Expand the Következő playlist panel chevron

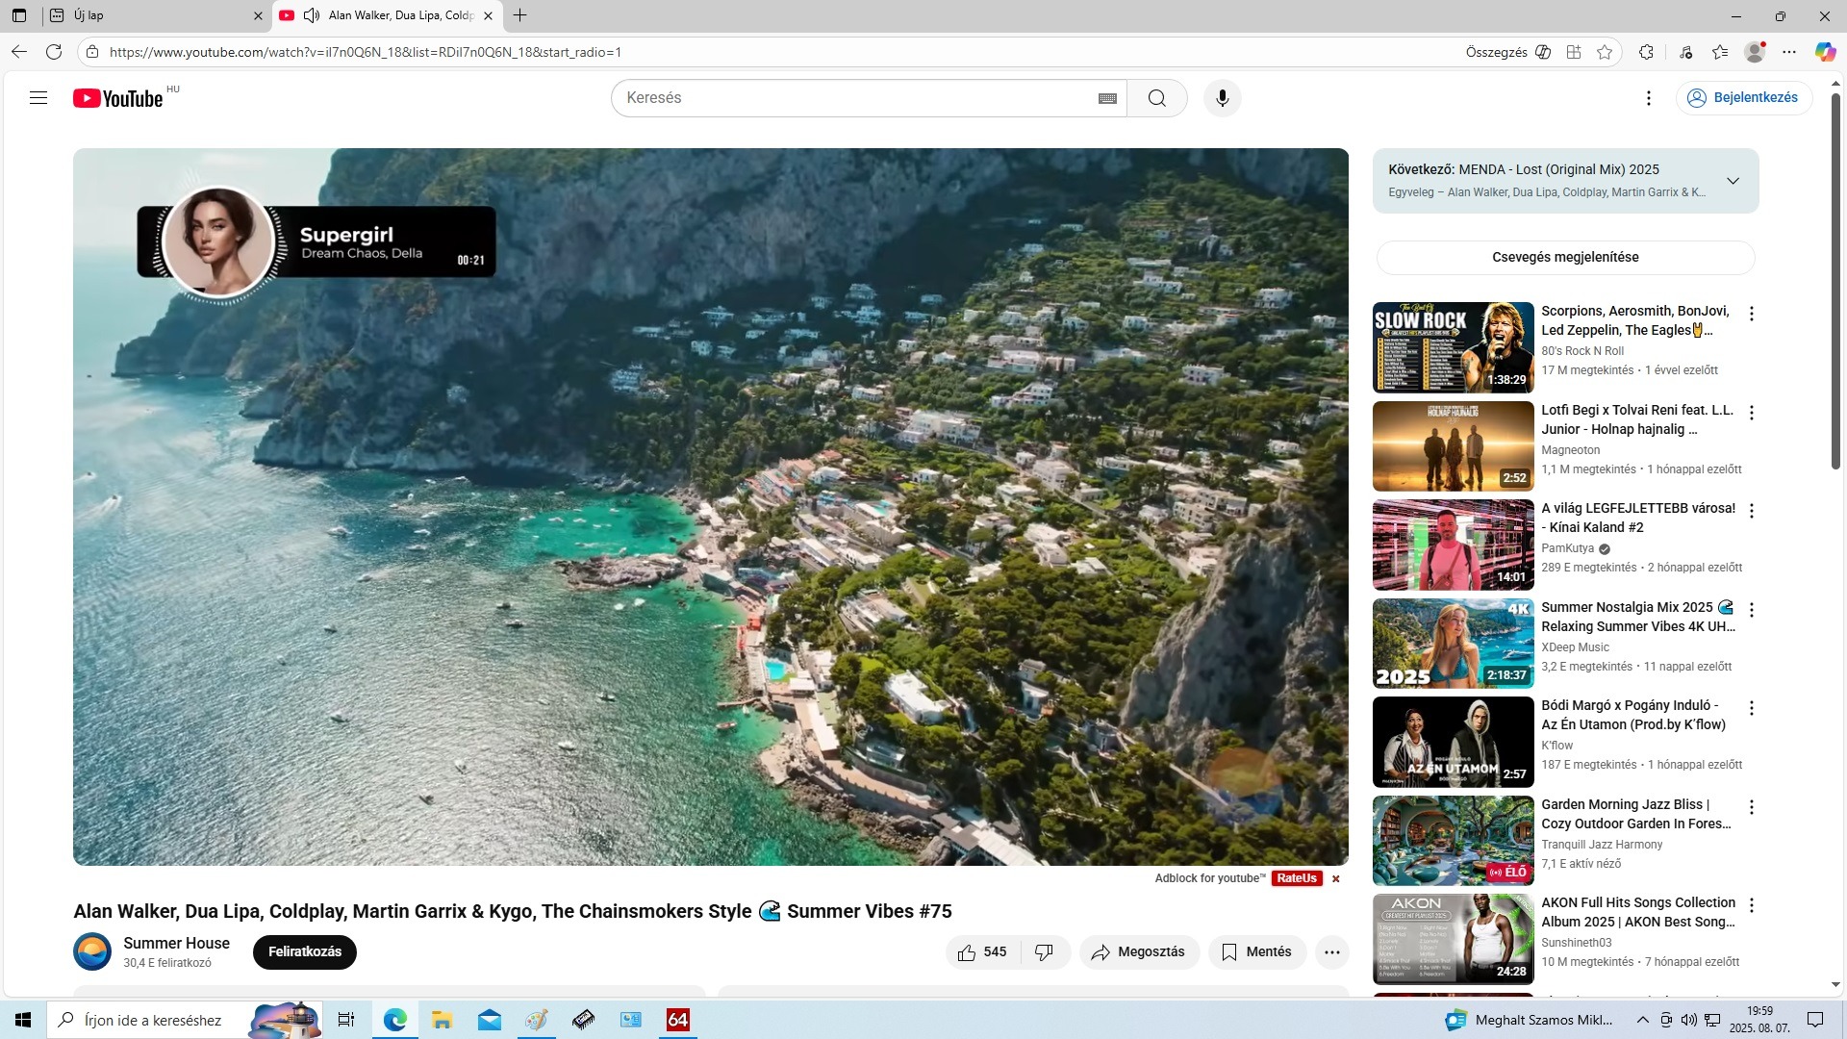coord(1733,181)
